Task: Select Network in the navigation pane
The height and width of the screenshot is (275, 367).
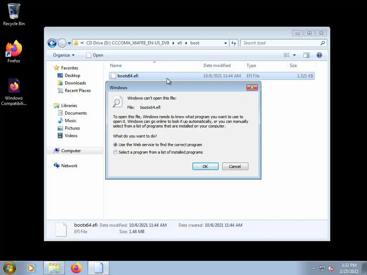Action: 66,166
